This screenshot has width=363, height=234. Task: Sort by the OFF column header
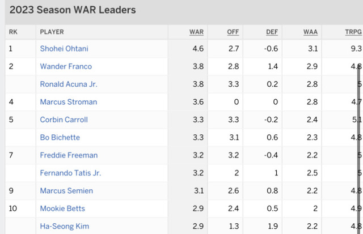click(233, 32)
